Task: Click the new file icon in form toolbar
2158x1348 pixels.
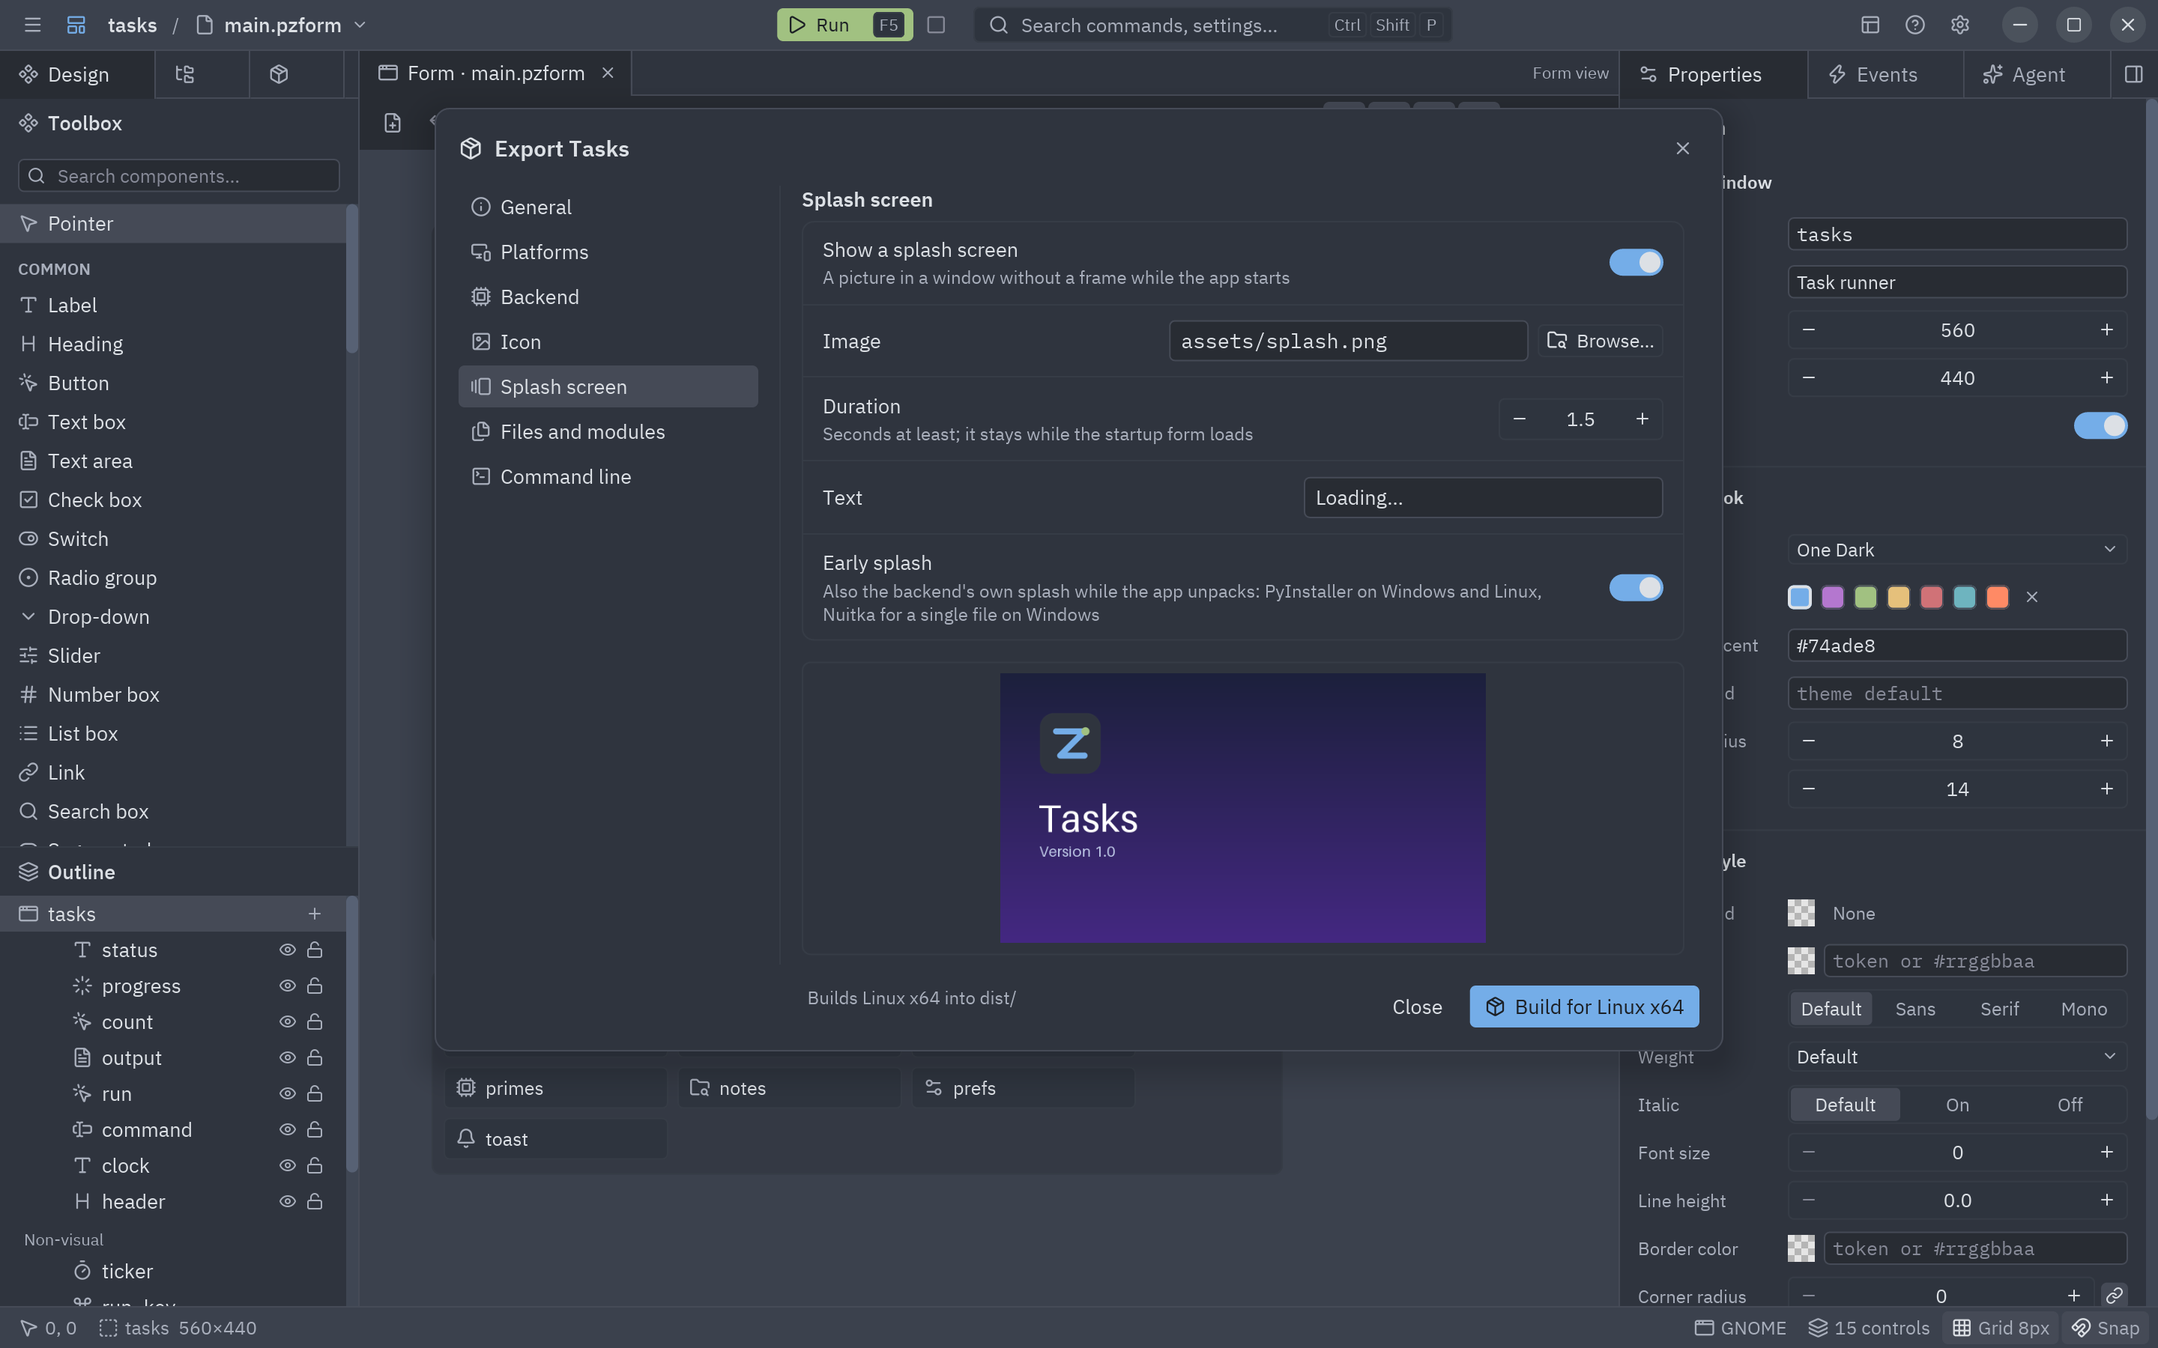Action: [x=393, y=123]
